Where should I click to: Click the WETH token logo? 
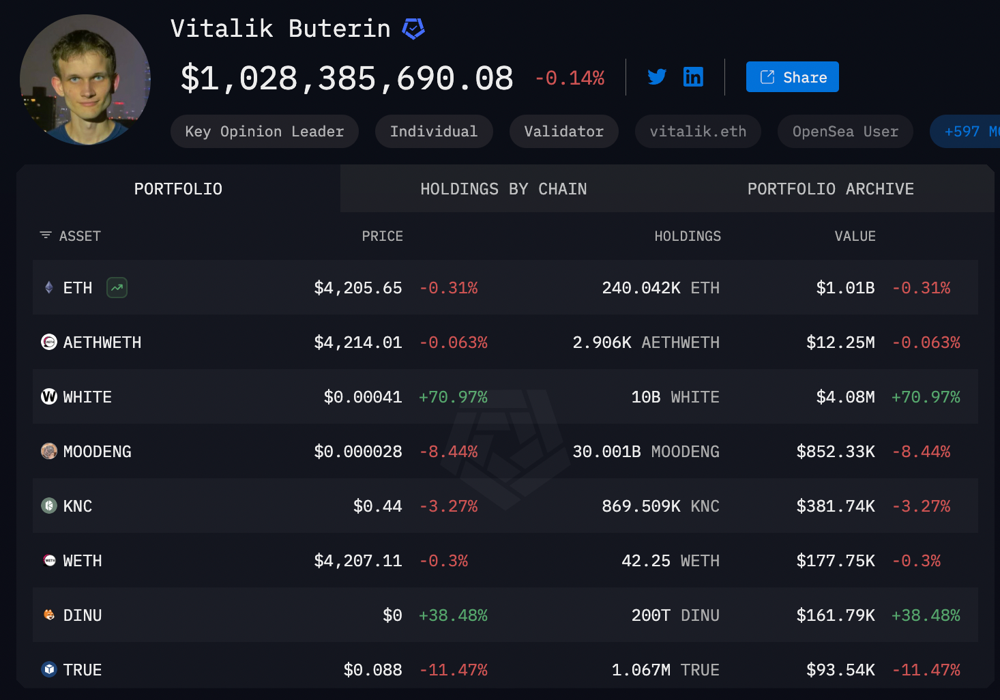tap(48, 560)
